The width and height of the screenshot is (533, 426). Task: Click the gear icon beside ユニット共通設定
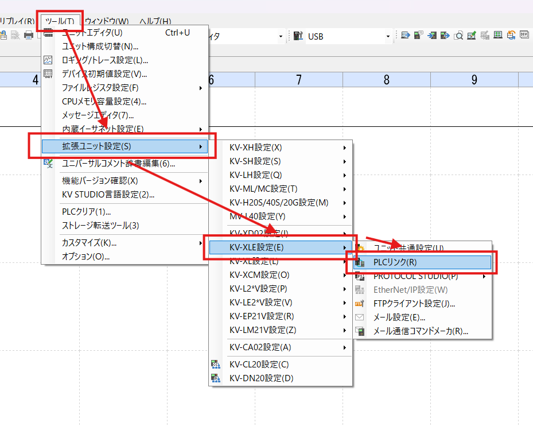(360, 248)
